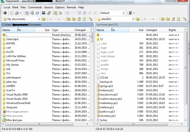Open Preferences gear icon in toolbar
The height and width of the screenshot is (132, 190).
[5, 13]
